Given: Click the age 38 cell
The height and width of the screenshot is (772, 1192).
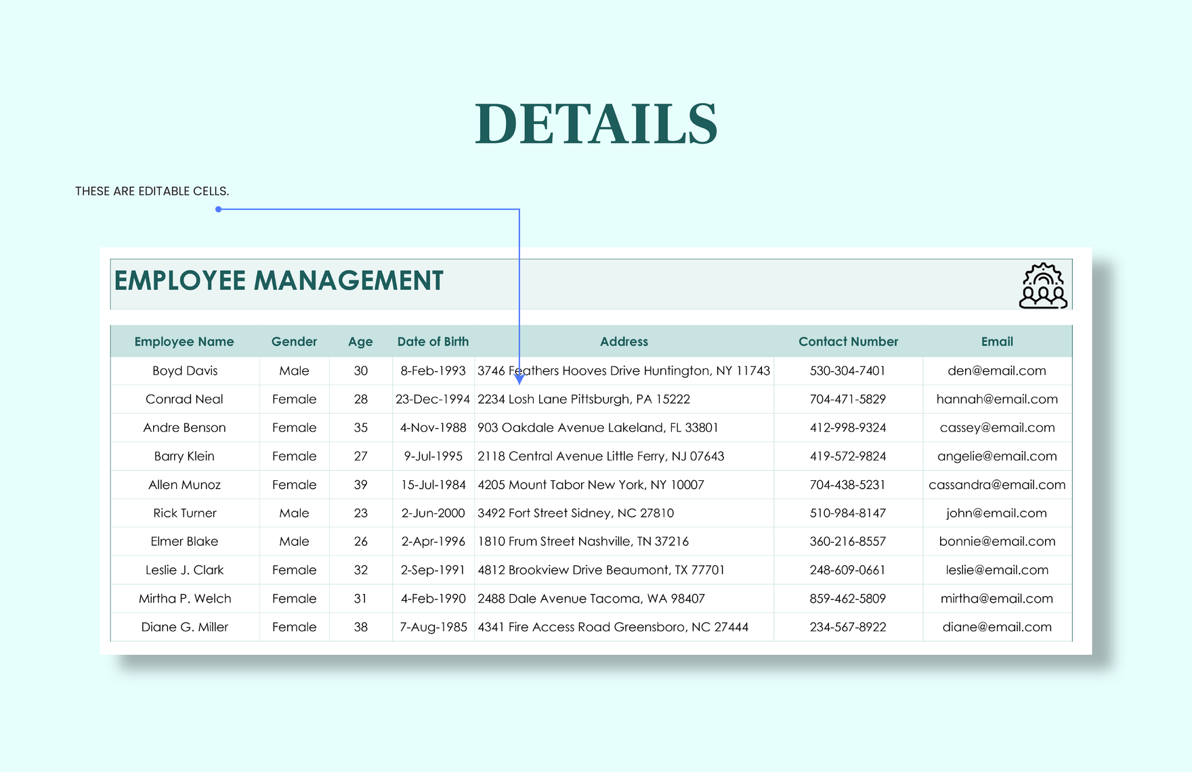Looking at the screenshot, I should [361, 627].
